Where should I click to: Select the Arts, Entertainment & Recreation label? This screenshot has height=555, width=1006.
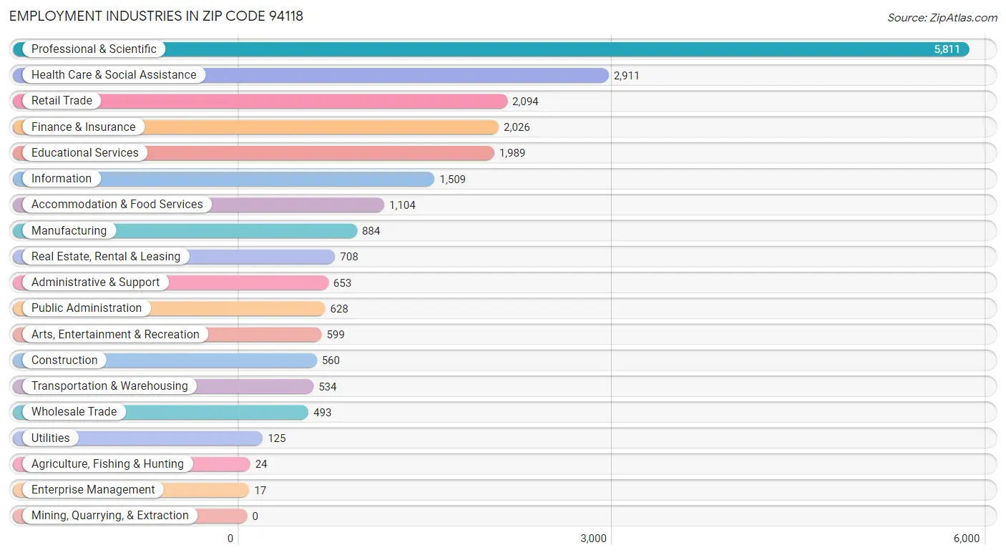click(115, 335)
